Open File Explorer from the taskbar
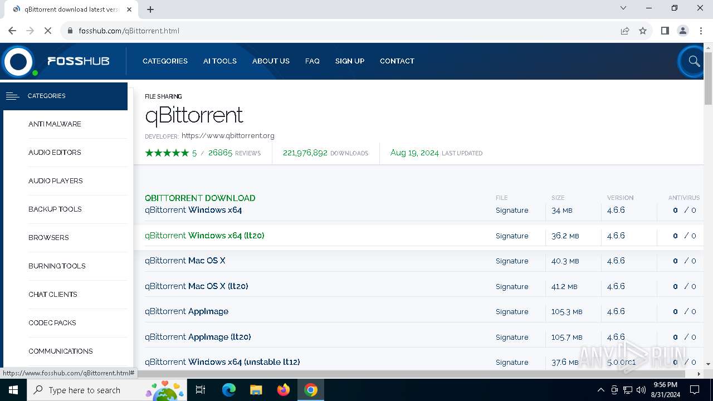713x401 pixels. pos(256,390)
